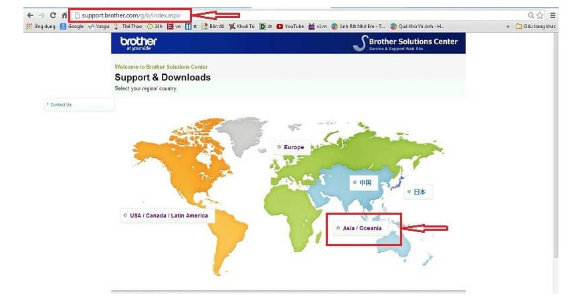Viewport: 582px width, 301px height.
Task: Open Dấu trang khác bookmarks folder
Action: (536, 26)
